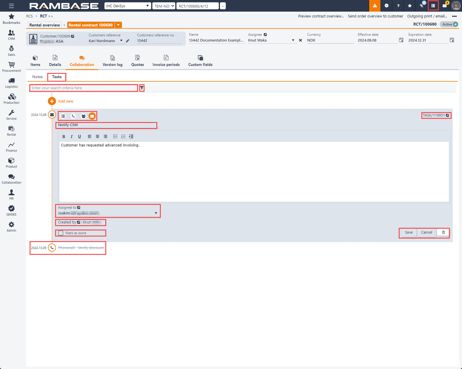Open the JHC DevSys company dropdown
The width and height of the screenshot is (462, 369).
pyautogui.click(x=127, y=6)
